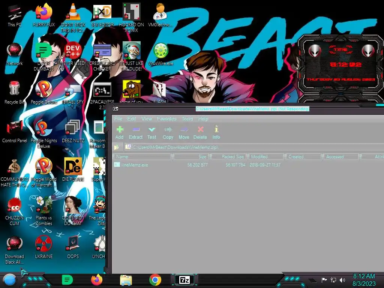Open the network tray icon

pyautogui.click(x=333, y=280)
